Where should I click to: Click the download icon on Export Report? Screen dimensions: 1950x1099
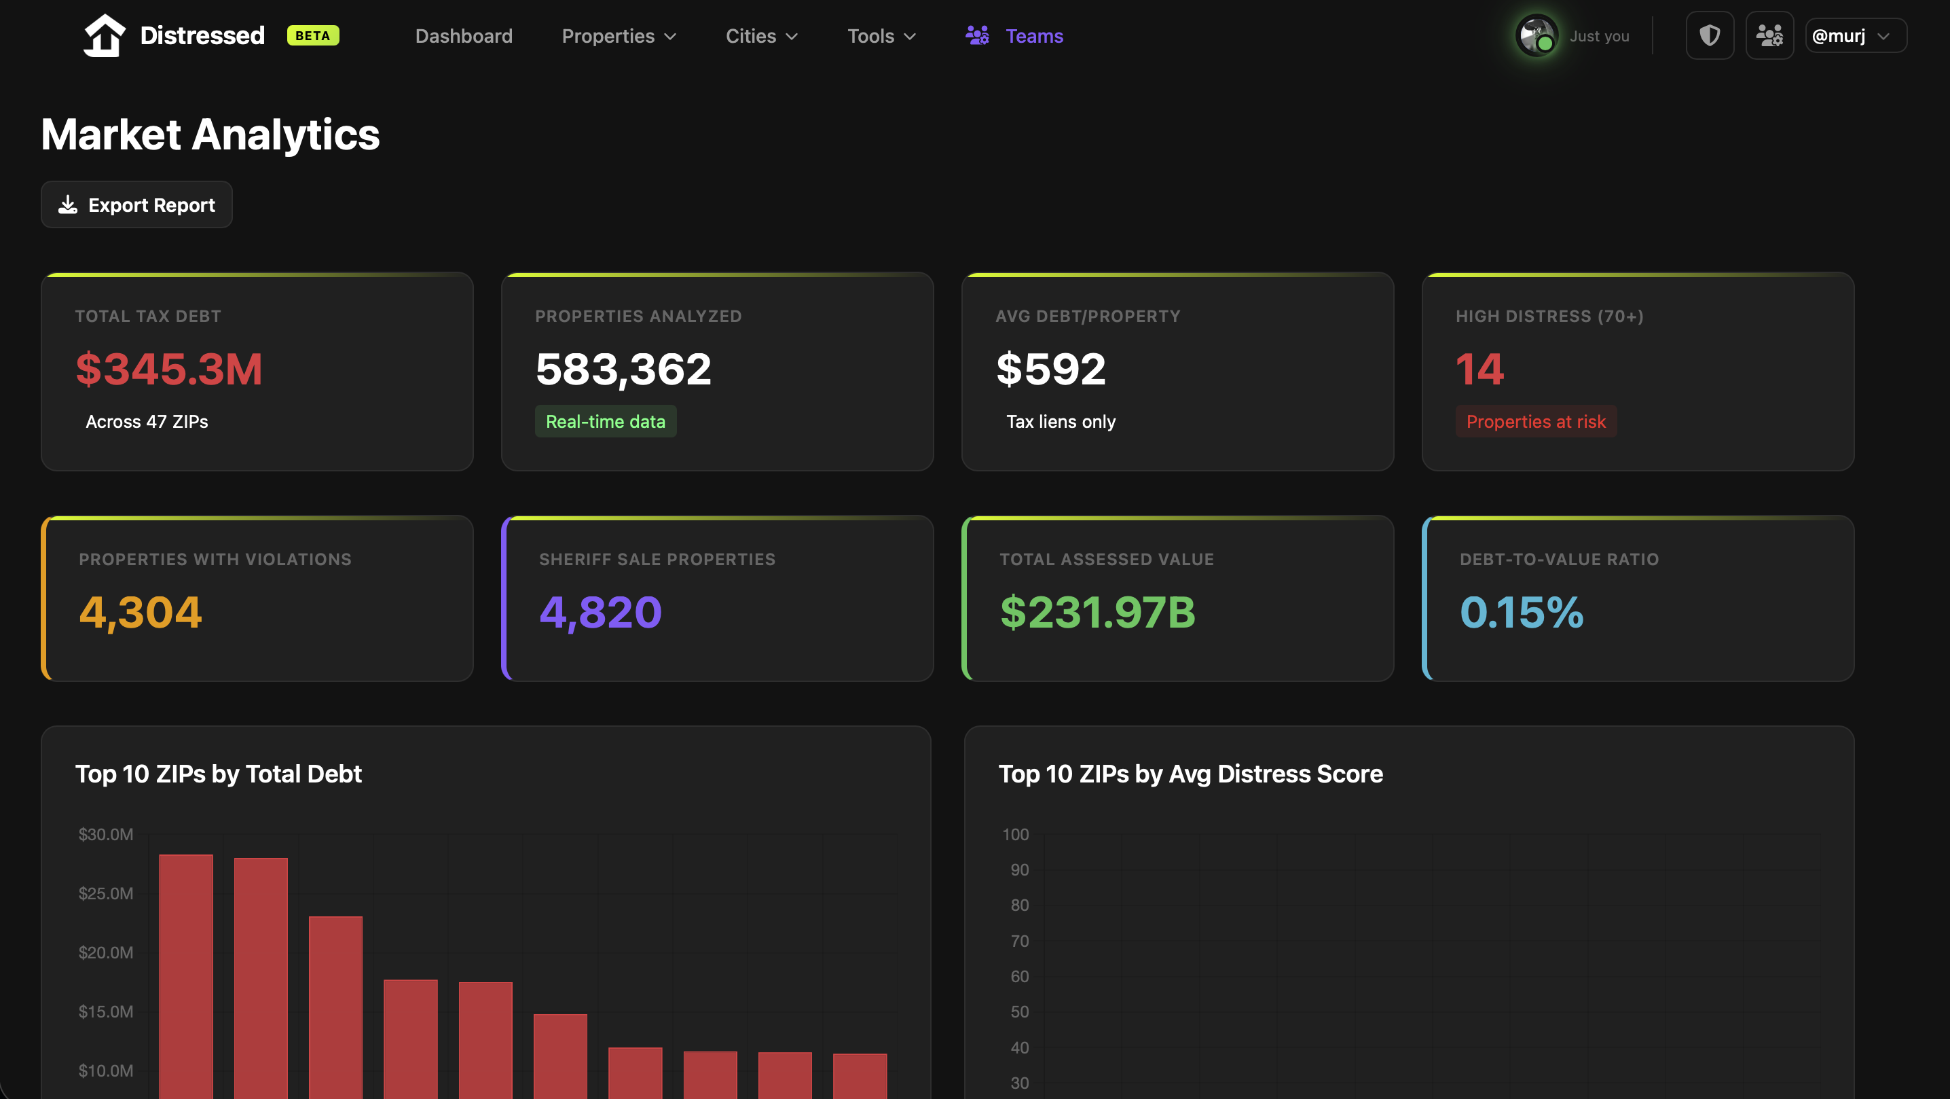(x=67, y=204)
